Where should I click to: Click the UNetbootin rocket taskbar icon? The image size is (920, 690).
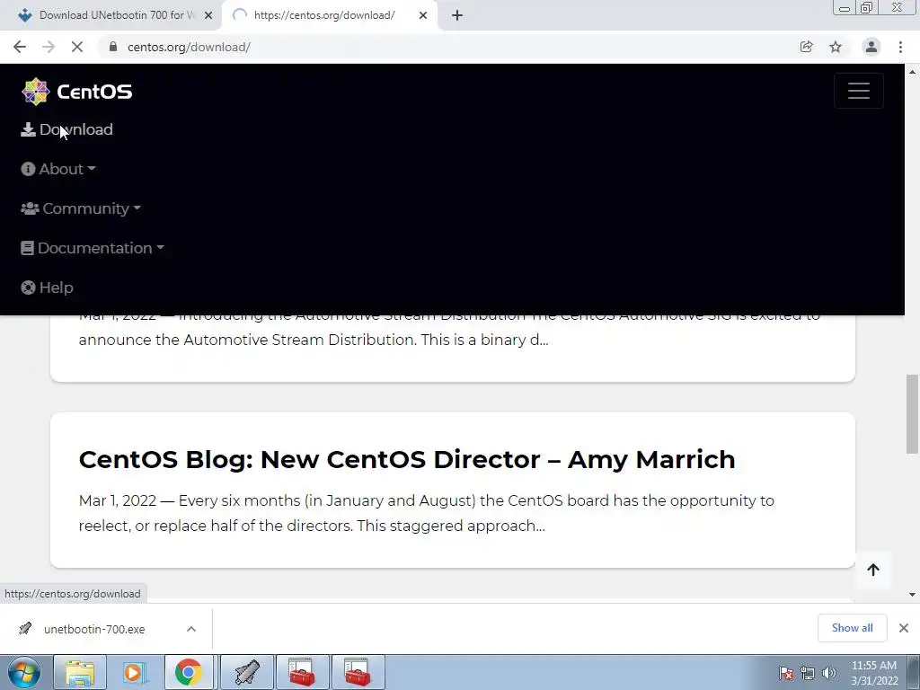(247, 672)
